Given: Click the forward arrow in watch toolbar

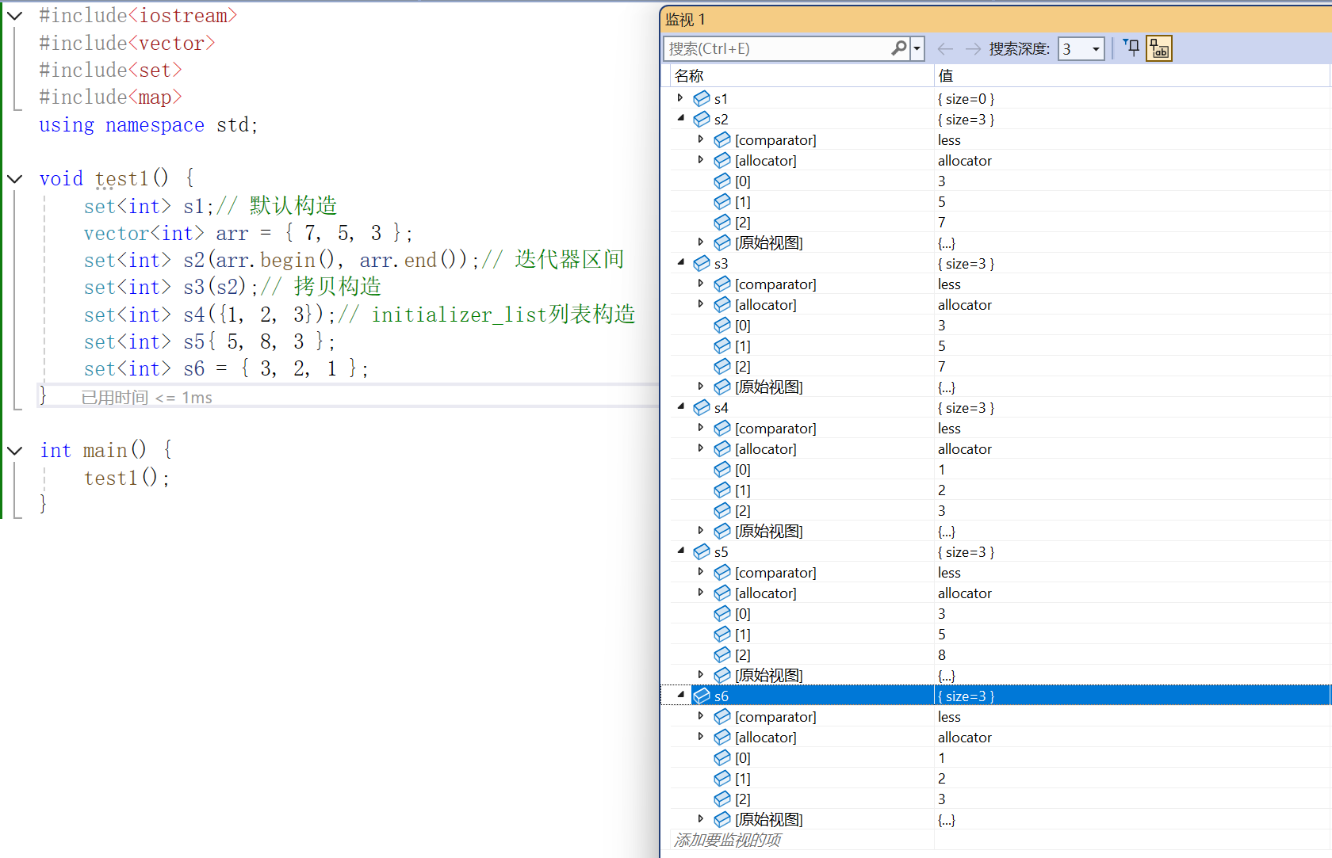Looking at the screenshot, I should tap(973, 49).
